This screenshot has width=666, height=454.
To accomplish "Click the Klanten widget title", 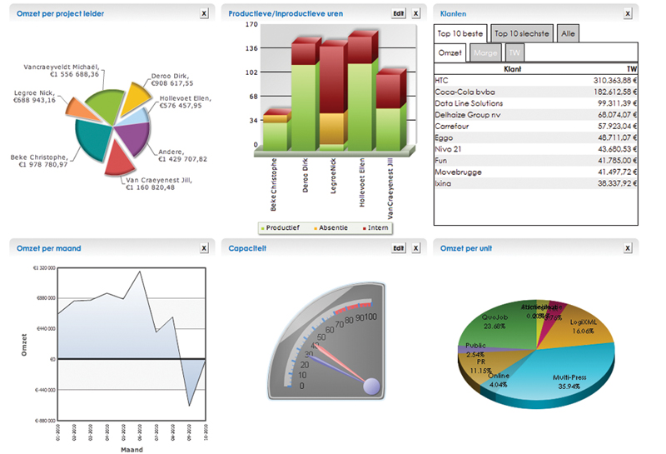I will click(x=453, y=13).
